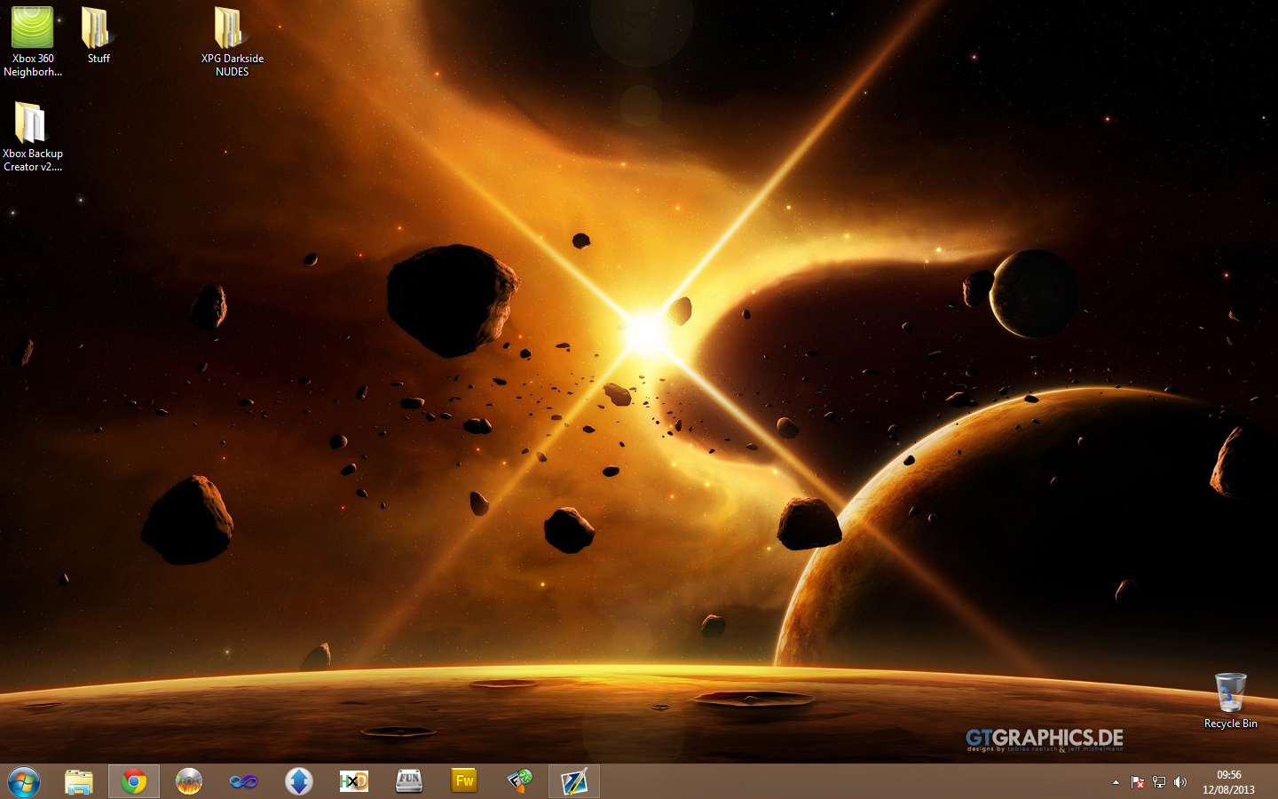Click the F icon with green arrows
1278x799 pixels.
519,781
